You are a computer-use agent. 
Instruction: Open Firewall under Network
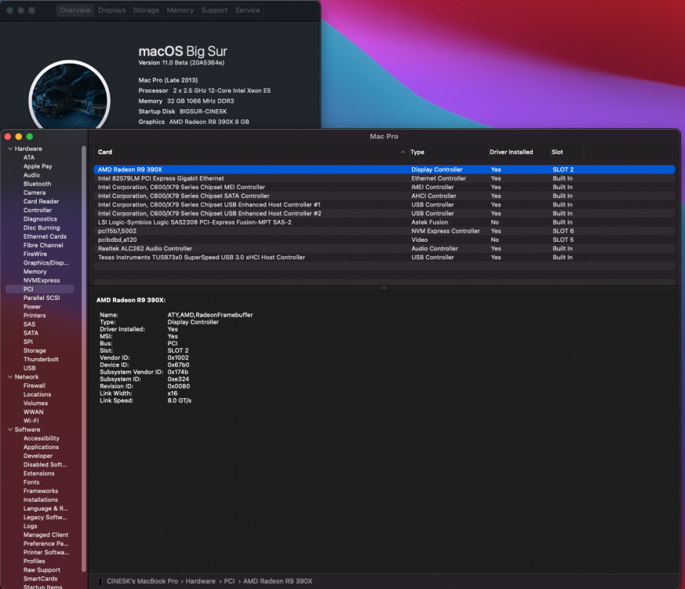coord(34,386)
